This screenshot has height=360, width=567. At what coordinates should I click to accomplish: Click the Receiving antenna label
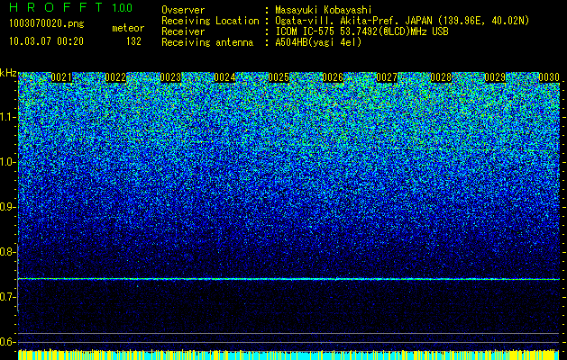point(207,42)
